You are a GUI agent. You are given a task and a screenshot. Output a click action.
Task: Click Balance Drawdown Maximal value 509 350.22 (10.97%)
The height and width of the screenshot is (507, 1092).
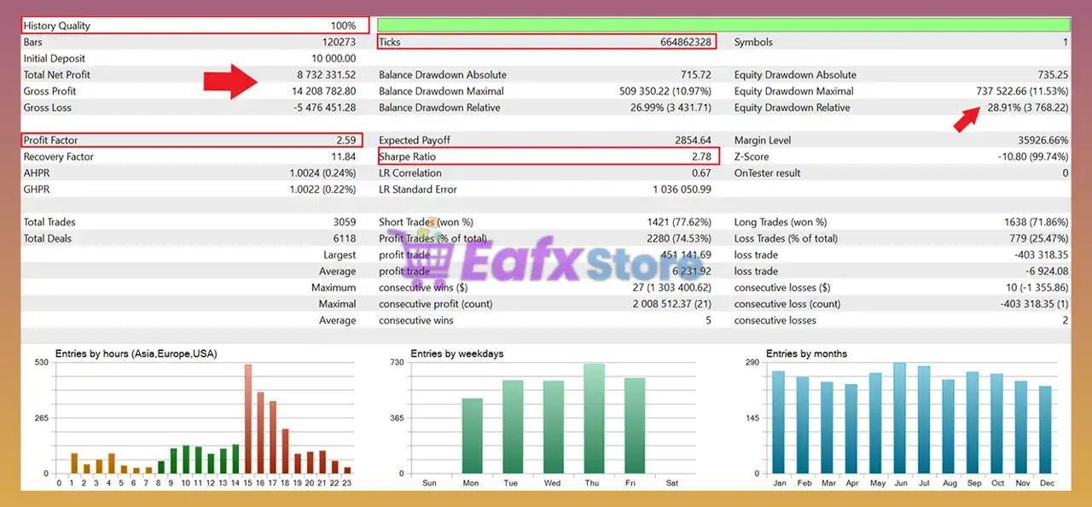[x=665, y=91]
